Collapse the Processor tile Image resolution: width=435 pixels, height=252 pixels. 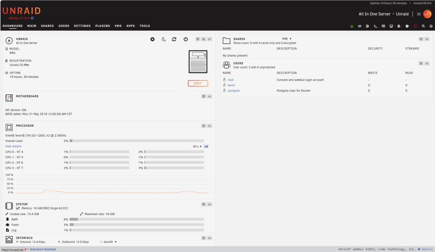210,126
